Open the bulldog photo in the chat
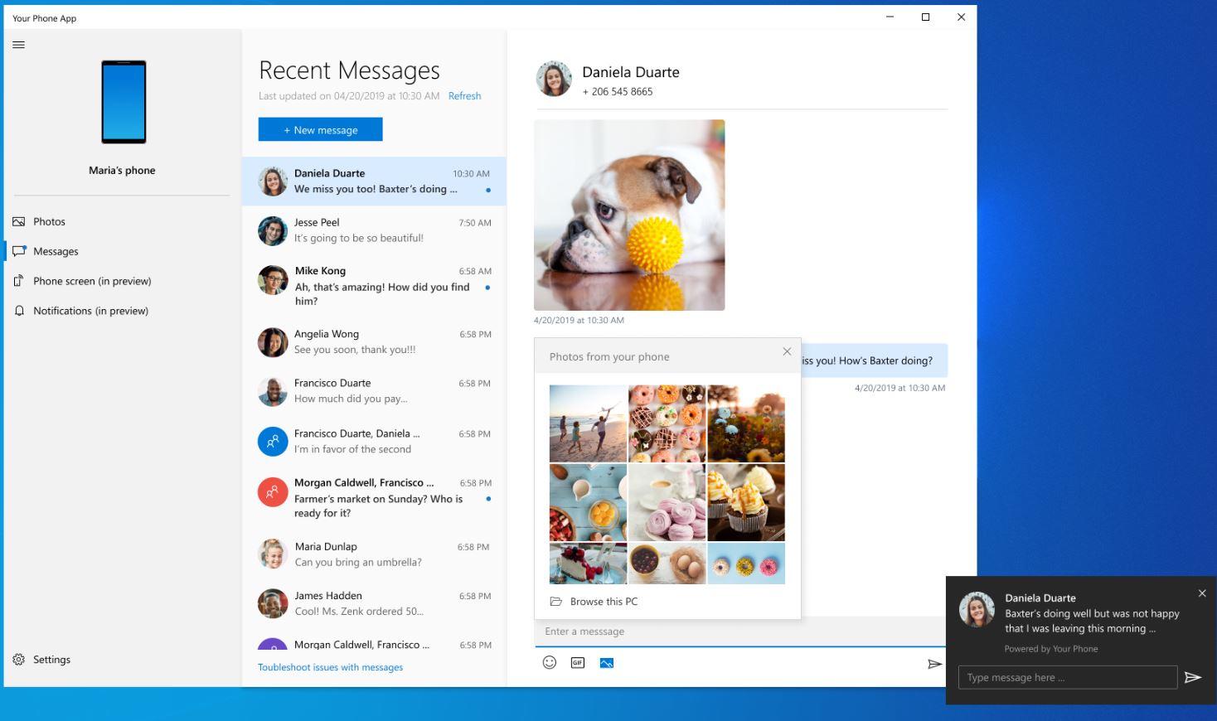Image resolution: width=1217 pixels, height=721 pixels. pos(629,215)
